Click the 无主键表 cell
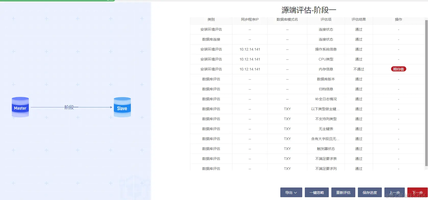 point(326,129)
